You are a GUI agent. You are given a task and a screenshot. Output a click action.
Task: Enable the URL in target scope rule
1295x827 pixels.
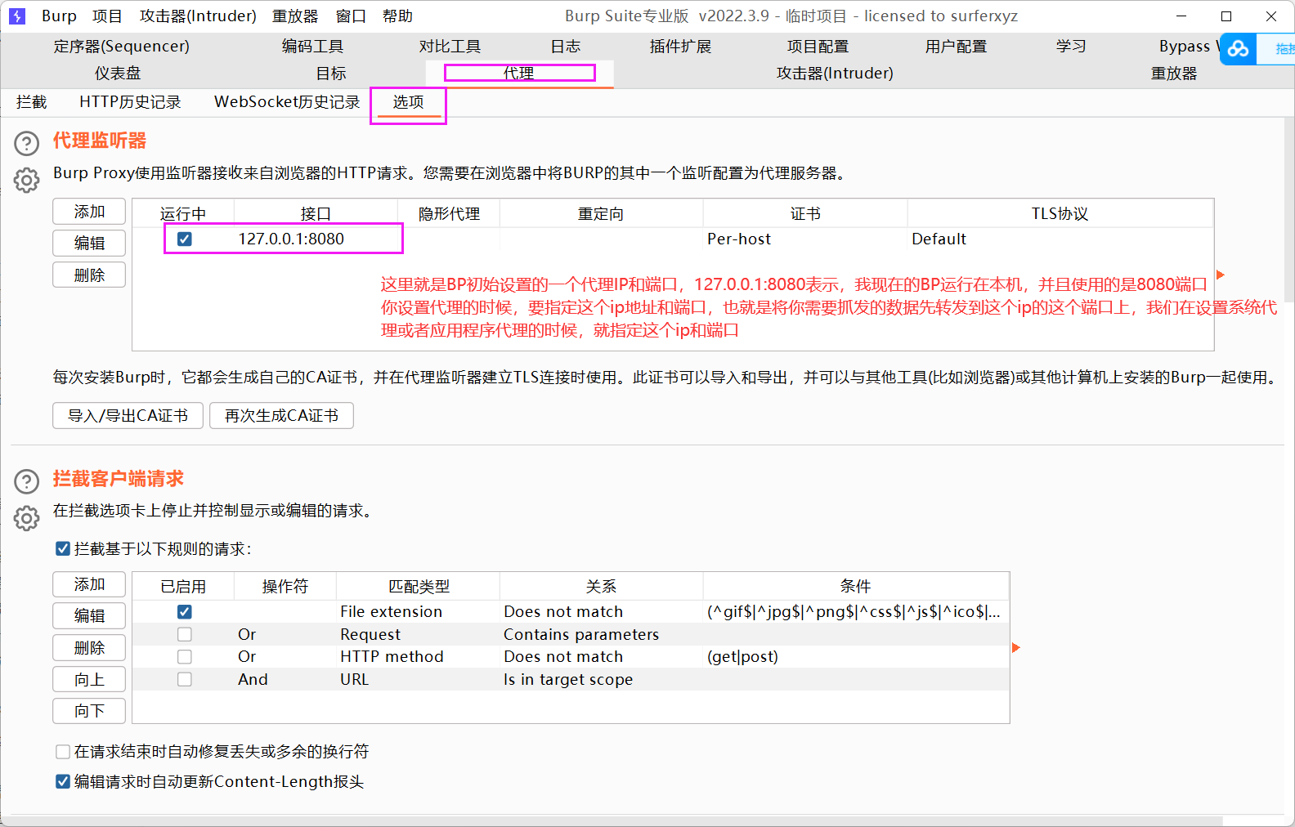tap(185, 680)
